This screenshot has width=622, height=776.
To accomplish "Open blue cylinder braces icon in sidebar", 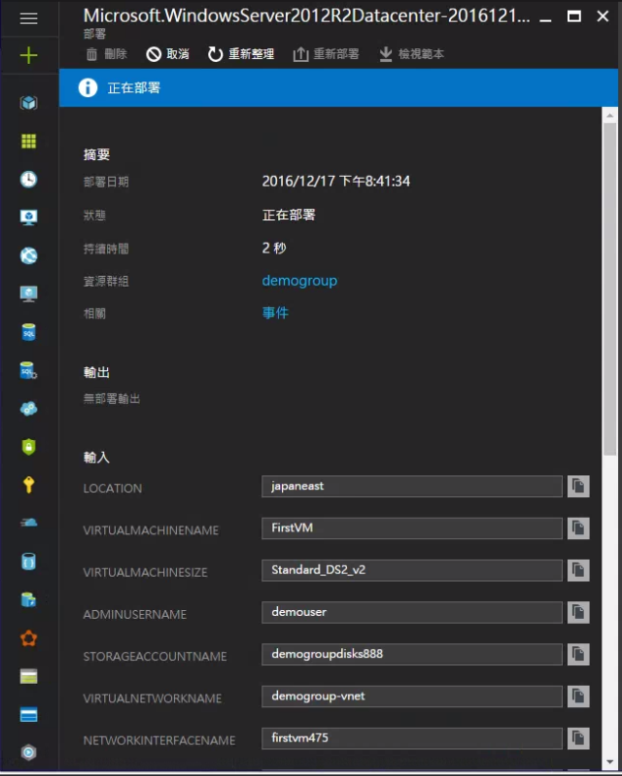I will 28,561.
